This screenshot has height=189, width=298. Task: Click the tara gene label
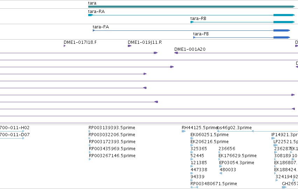[92, 3]
